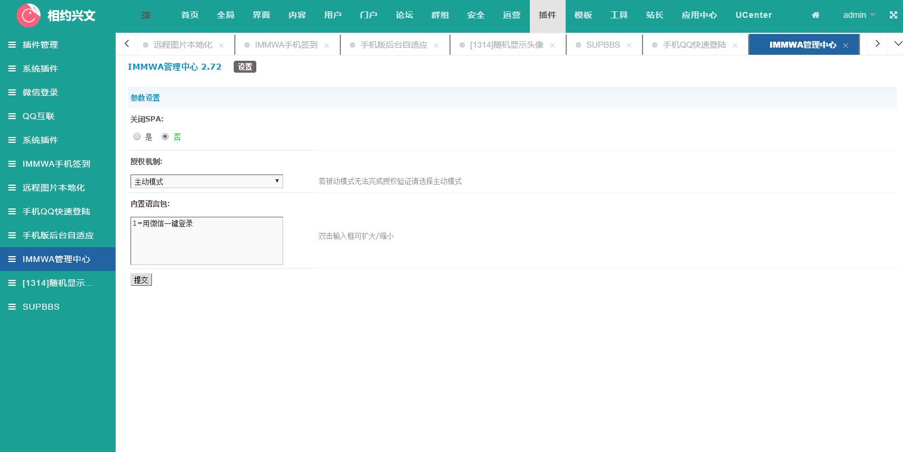Select 是 radio for 关闭SPA
Viewport: 903px width, 452px height.
tap(137, 136)
